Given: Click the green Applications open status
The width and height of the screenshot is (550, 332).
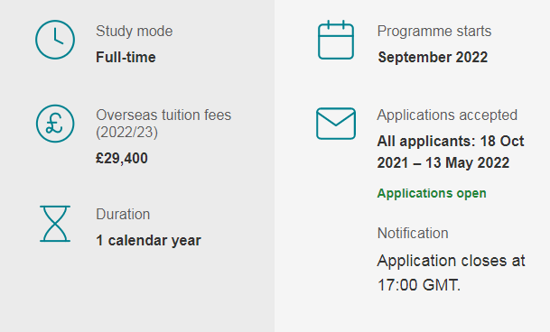Looking at the screenshot, I should click(x=432, y=193).
